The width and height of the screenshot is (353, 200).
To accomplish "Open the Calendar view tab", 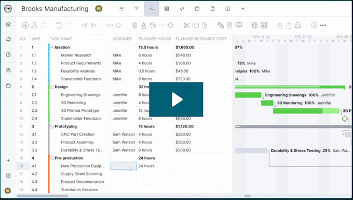I will tap(197, 8).
